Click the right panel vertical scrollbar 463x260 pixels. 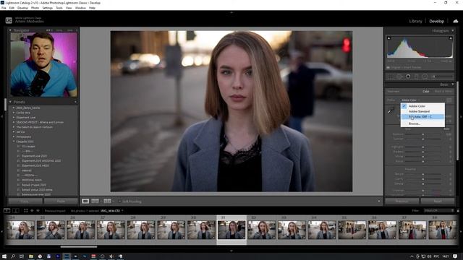[458, 121]
